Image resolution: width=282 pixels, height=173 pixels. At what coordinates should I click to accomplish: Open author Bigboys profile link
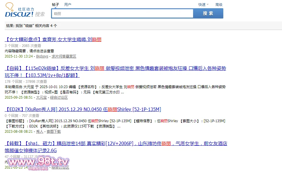point(42,56)
